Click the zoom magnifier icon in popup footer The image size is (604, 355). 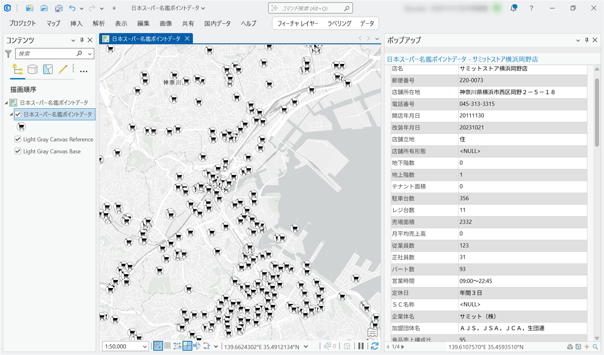tap(595, 346)
